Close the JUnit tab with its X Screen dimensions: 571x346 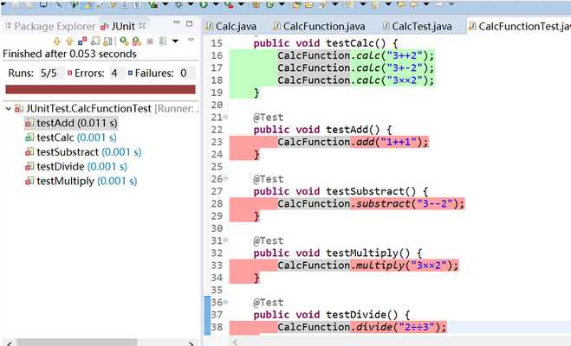click(x=142, y=25)
